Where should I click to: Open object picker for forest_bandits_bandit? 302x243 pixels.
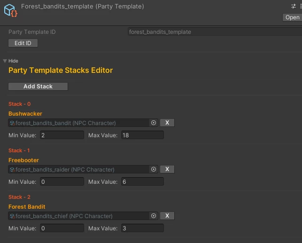(x=154, y=123)
